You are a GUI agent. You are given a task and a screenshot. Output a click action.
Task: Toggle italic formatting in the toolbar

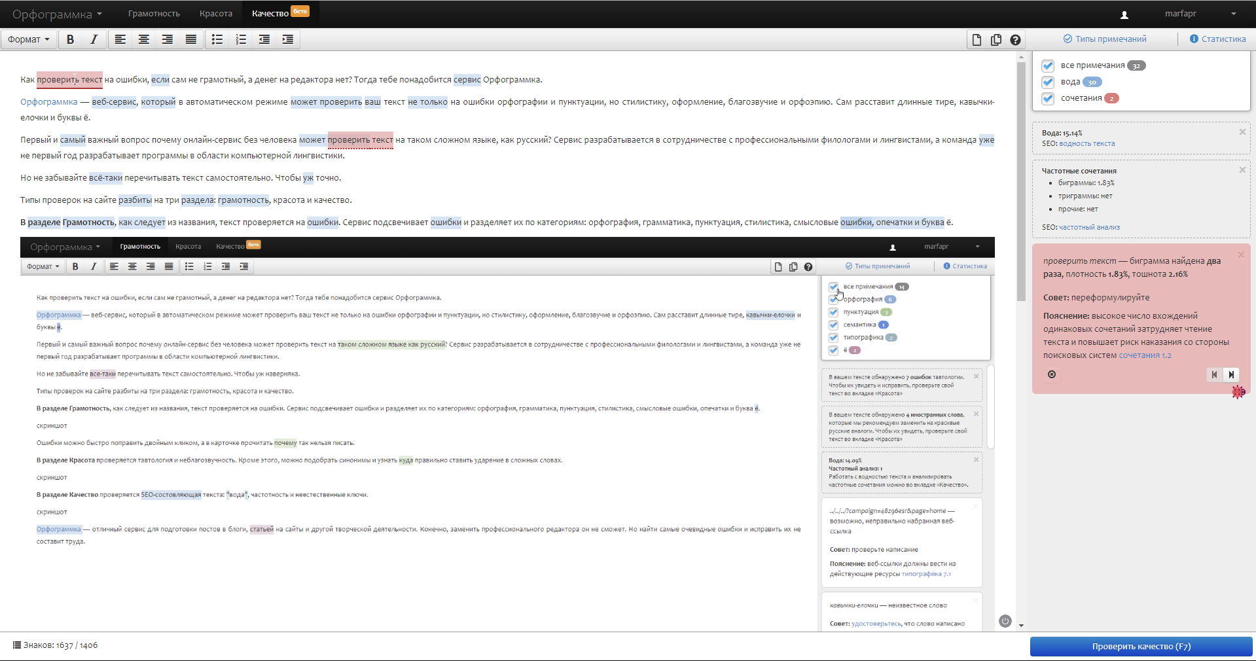coord(94,39)
